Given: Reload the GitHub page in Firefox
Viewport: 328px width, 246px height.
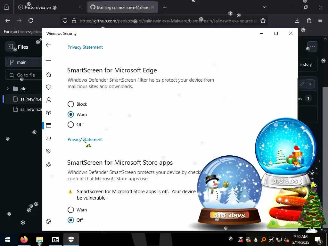Looking at the screenshot, I should 31,20.
